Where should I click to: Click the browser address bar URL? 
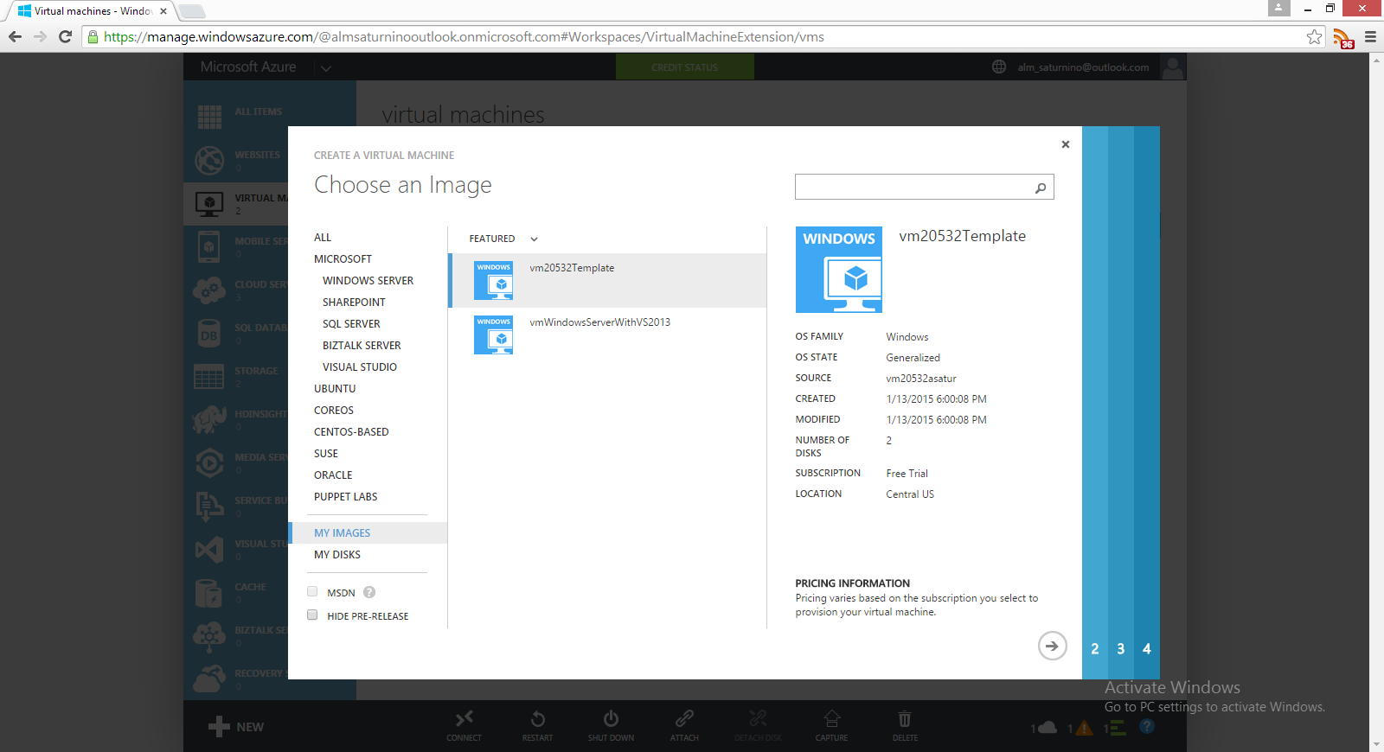pos(464,37)
